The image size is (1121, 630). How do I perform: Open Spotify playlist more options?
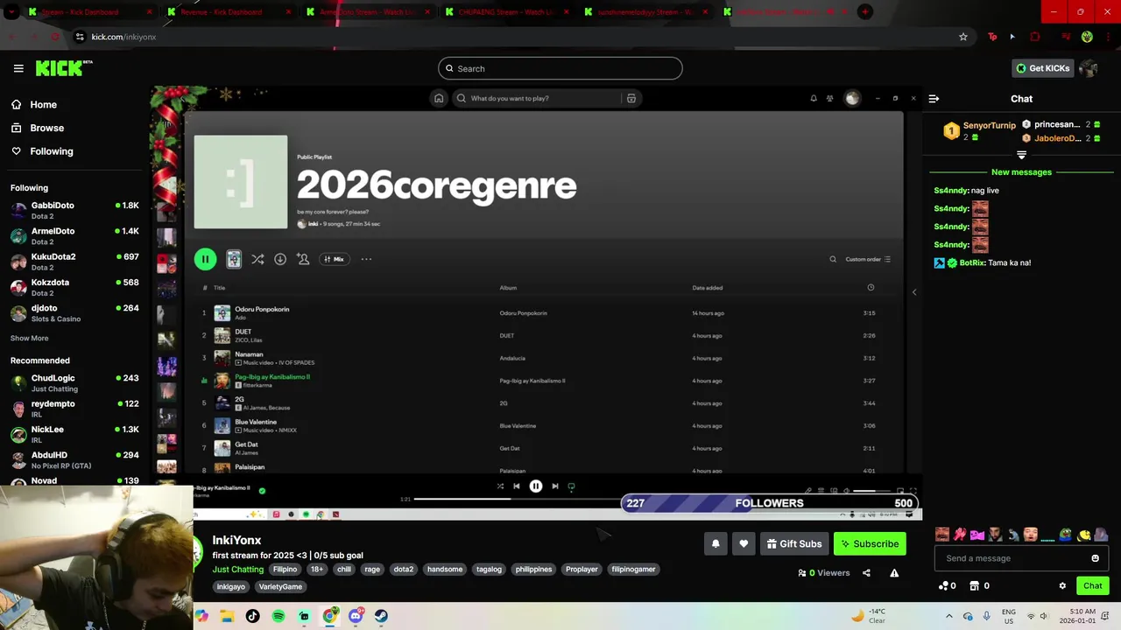[x=366, y=259]
